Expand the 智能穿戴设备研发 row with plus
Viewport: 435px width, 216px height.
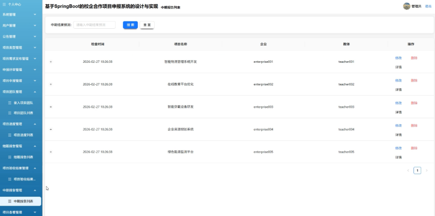[x=51, y=107]
